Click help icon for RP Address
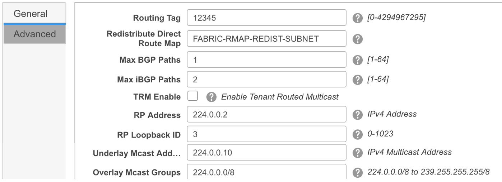The height and width of the screenshot is (182, 502). click(357, 115)
